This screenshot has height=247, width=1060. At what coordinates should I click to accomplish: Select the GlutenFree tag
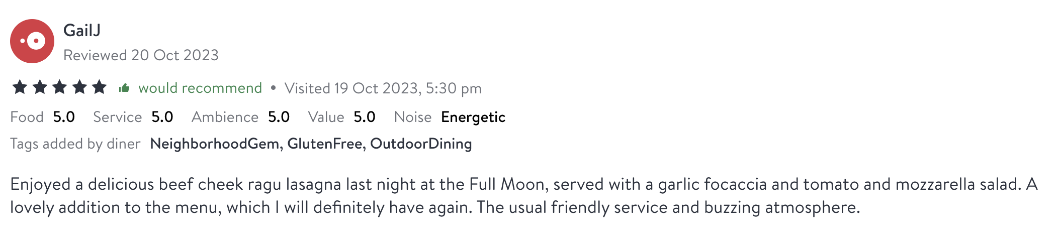[325, 144]
